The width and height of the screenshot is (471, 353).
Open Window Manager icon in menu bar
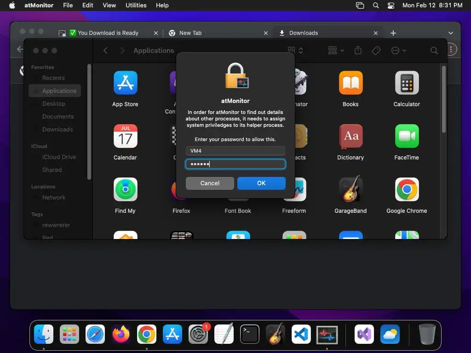360,6
